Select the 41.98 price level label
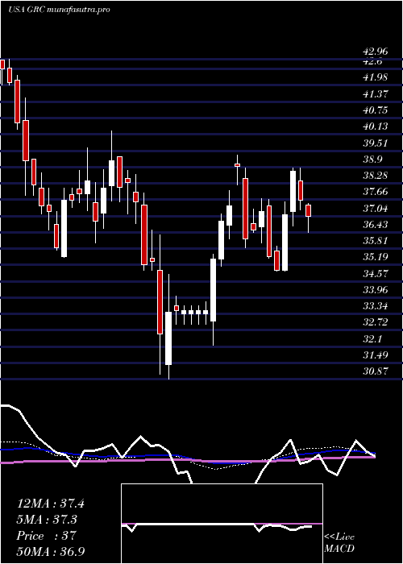 tap(376, 77)
